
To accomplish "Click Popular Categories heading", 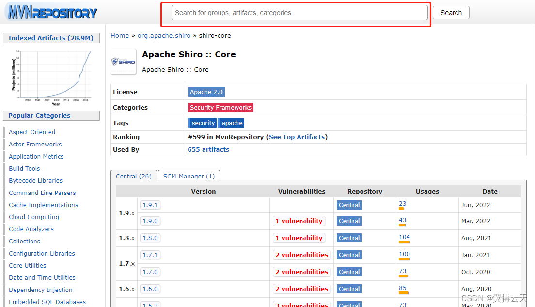I will tap(51, 115).
